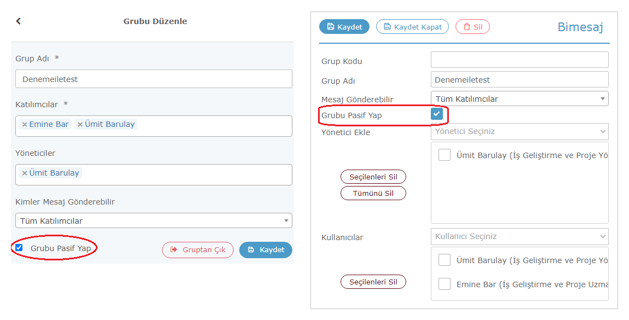Expand the Kullanıcı Seçiniz combo box
This screenshot has height=320, width=629.
coord(520,237)
